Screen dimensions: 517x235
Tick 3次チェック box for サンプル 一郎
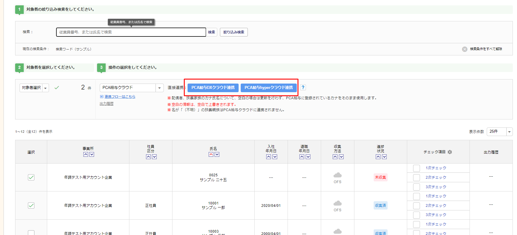click(x=417, y=215)
